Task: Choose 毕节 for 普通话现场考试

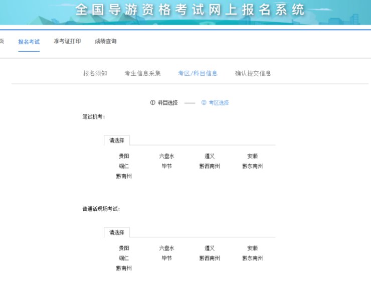Action: (166, 258)
